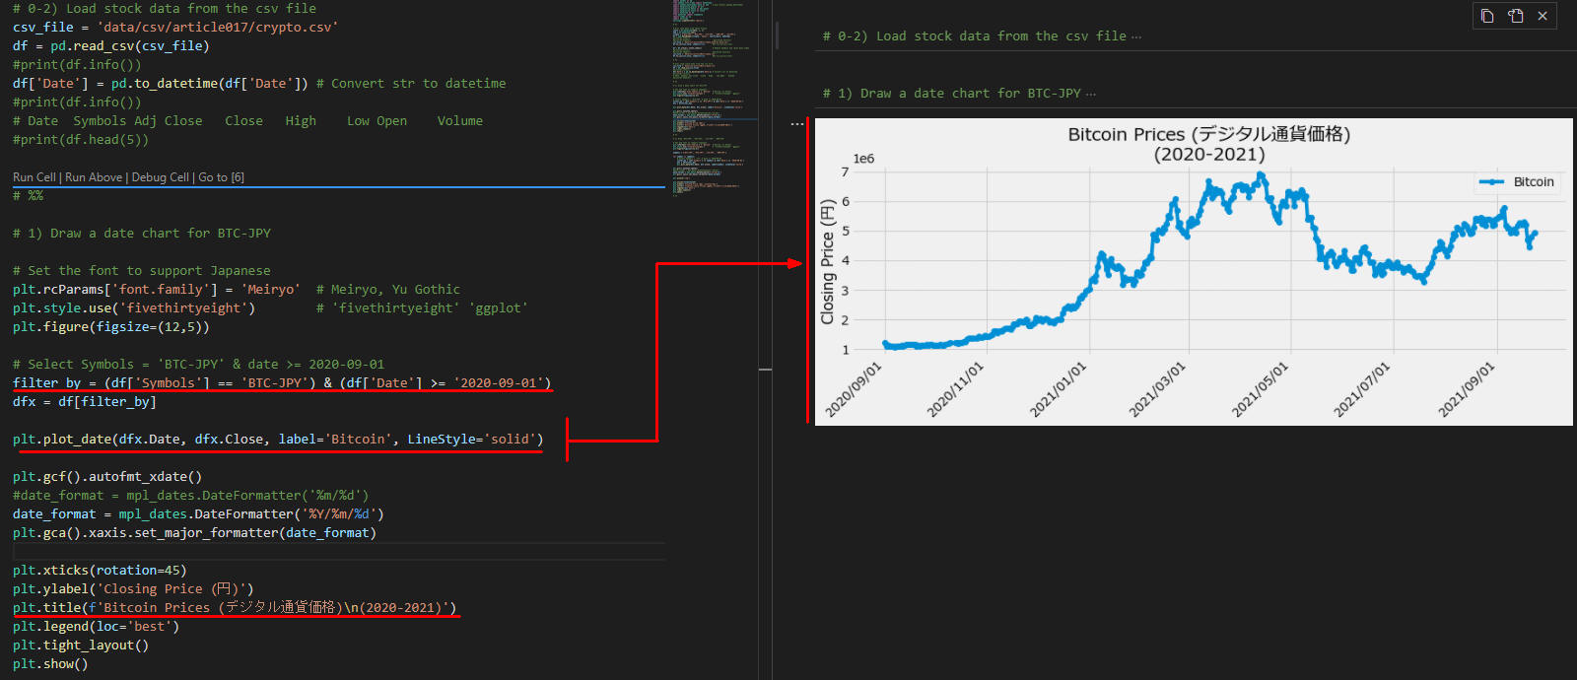Click the Bitcoin legend entry in the chart
Screen dimensions: 1577x680
click(1518, 182)
